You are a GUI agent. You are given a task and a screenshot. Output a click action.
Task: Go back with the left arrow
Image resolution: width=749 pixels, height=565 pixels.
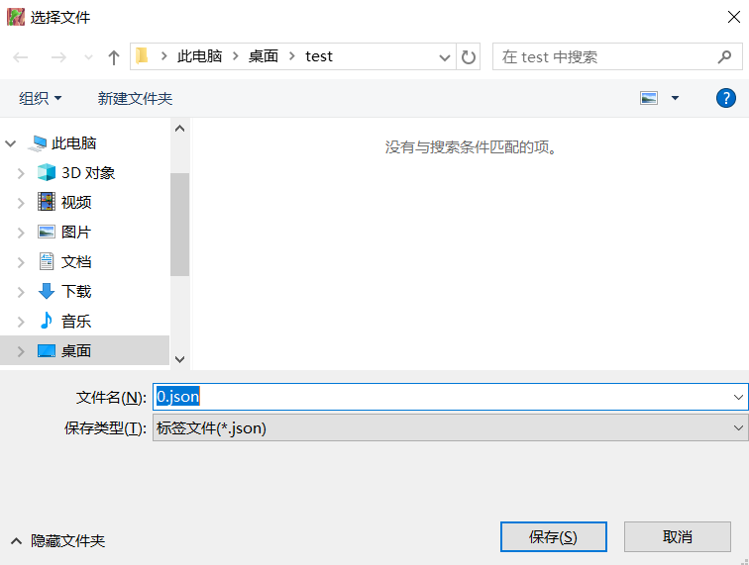click(20, 57)
